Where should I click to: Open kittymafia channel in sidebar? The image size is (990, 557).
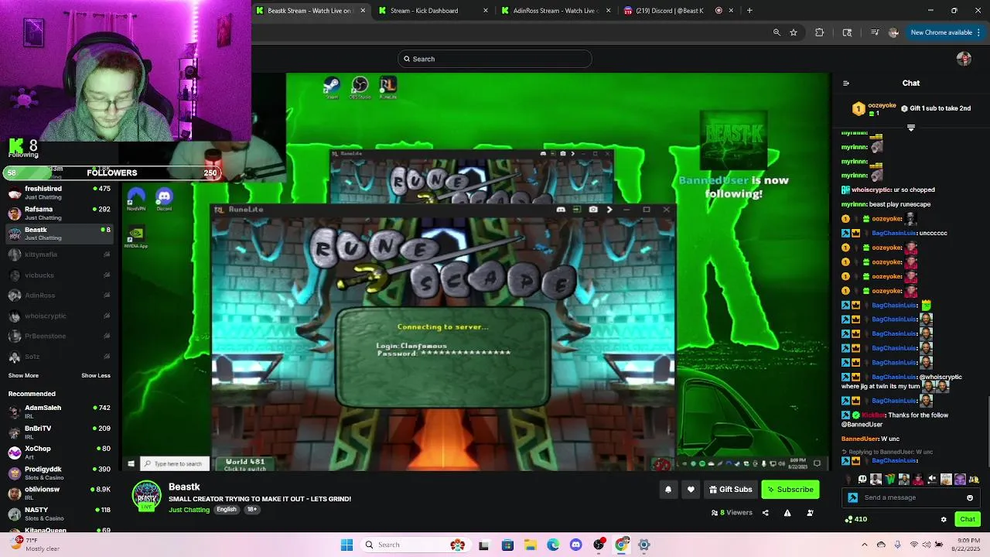point(60,255)
